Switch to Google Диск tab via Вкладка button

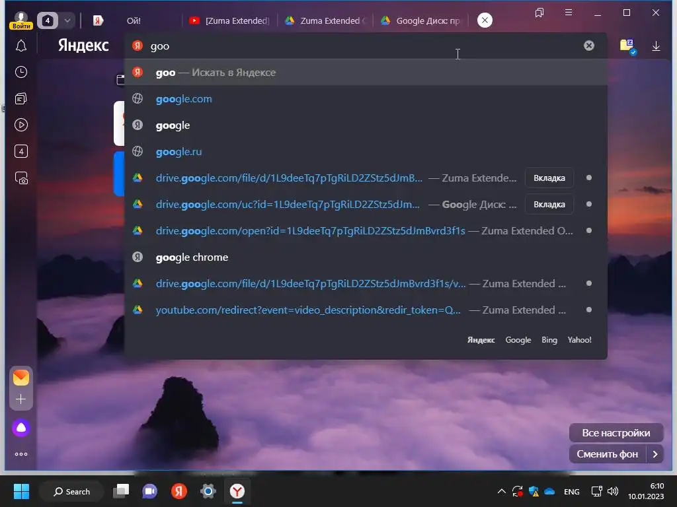click(x=549, y=205)
